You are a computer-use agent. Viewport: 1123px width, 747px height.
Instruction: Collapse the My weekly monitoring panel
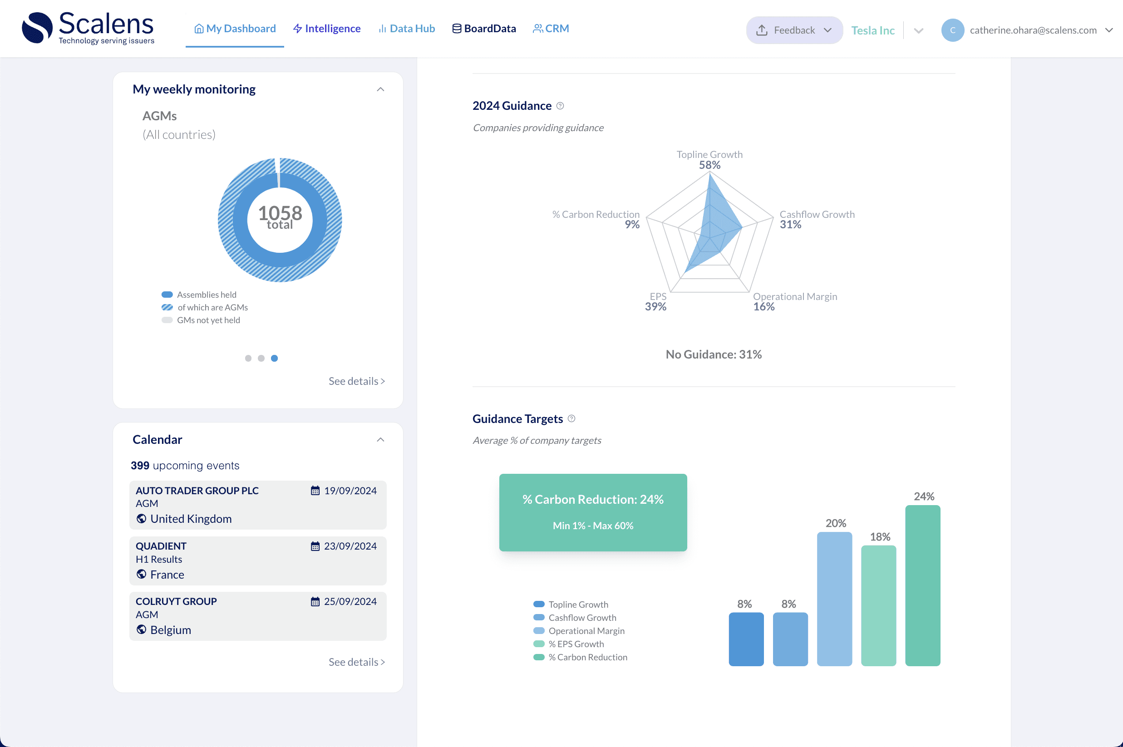point(380,89)
